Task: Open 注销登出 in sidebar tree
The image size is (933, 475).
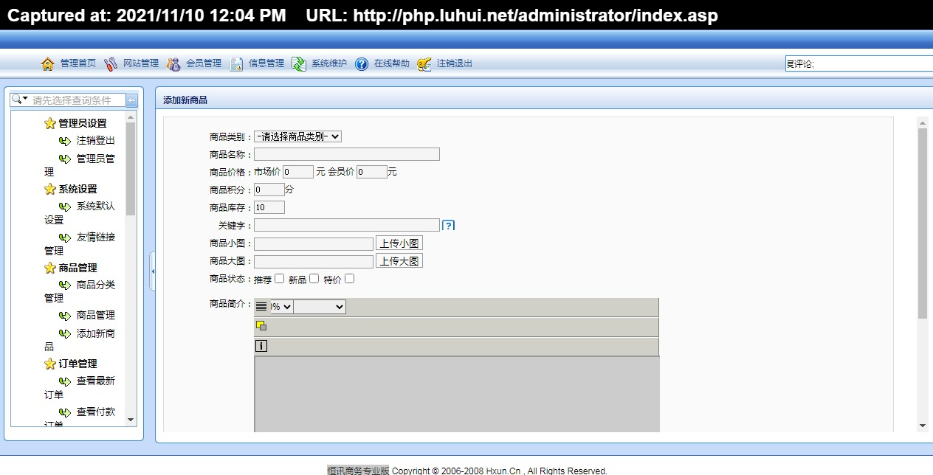Action: click(96, 141)
